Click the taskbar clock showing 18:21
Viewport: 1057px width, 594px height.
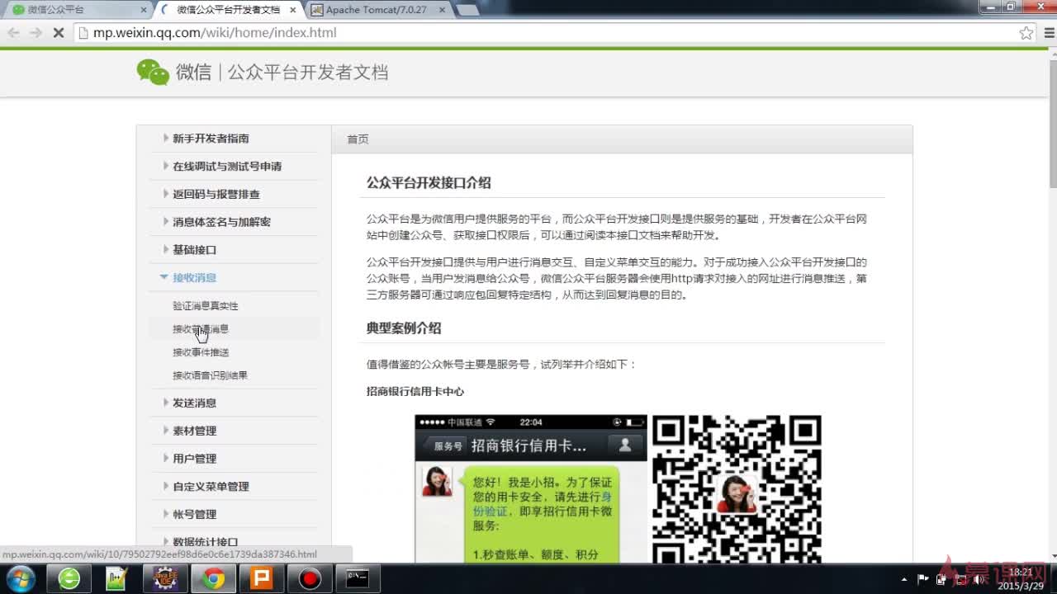(1021, 579)
